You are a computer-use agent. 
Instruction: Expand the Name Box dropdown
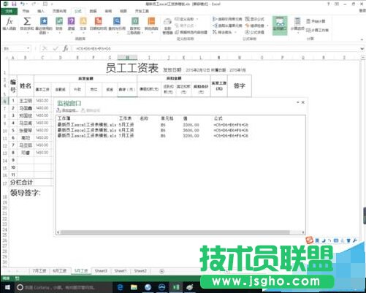(28, 48)
